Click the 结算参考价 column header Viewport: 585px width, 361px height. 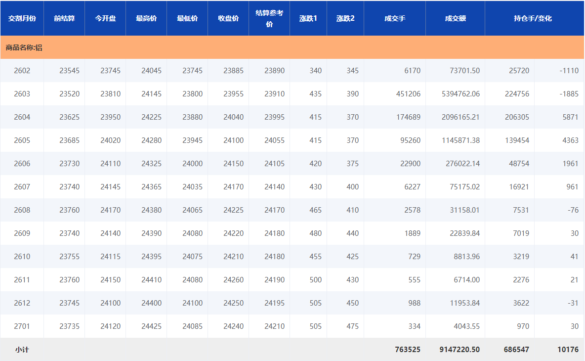point(269,18)
